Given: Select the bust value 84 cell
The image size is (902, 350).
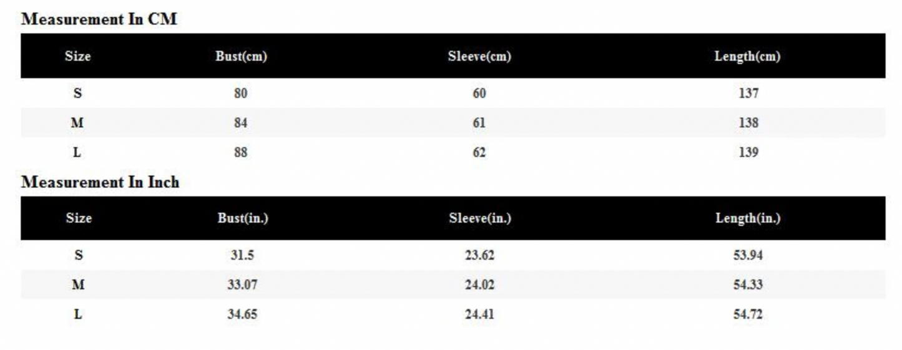Looking at the screenshot, I should pos(241,123).
